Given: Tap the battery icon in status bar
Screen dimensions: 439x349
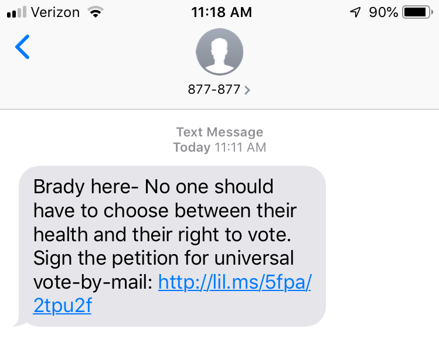Looking at the screenshot, I should 417,12.
